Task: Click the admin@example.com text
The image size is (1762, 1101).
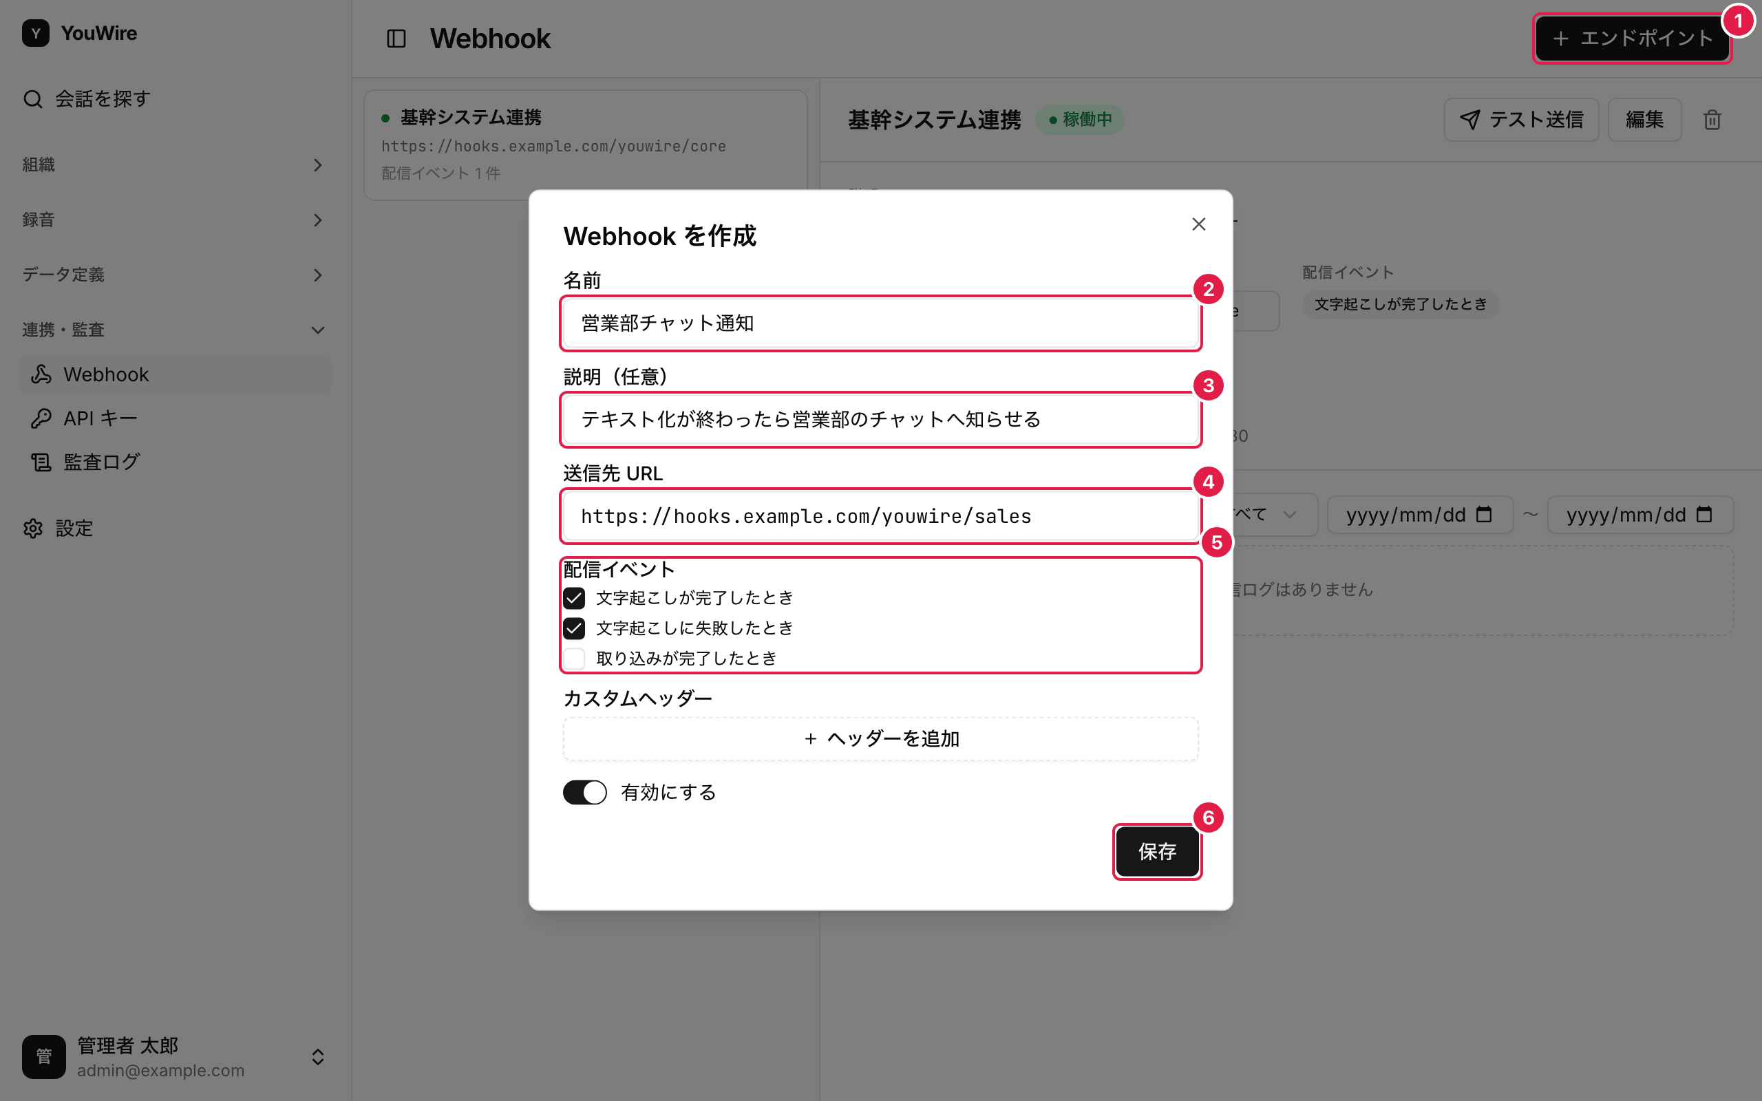Action: click(x=161, y=1071)
